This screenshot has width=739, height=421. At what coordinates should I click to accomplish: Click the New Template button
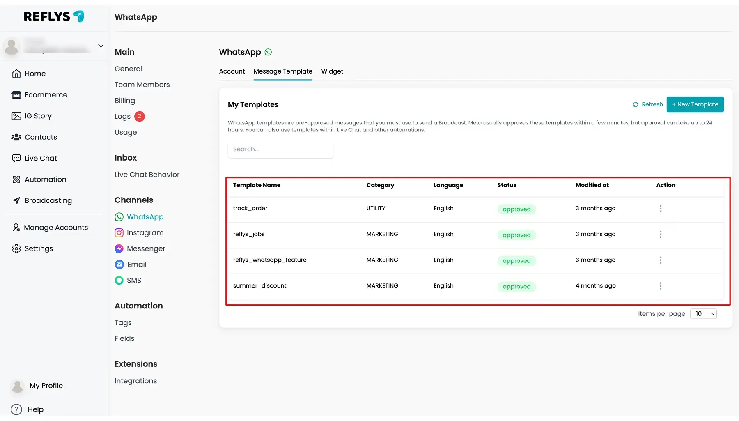coord(695,104)
